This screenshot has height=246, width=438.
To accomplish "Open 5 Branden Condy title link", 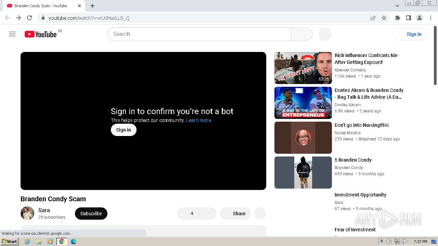I will click(x=353, y=160).
